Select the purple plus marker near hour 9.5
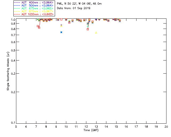Viewport: 171px width, 137px height. 61,25
